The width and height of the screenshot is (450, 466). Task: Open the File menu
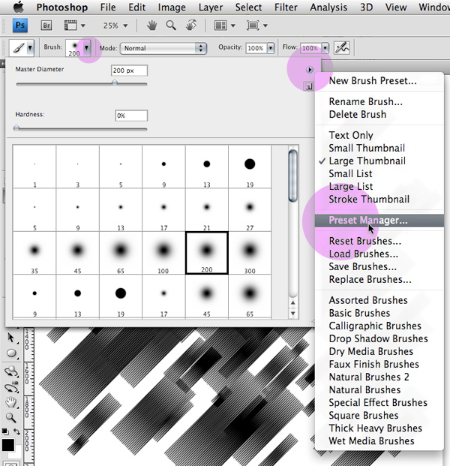108,7
